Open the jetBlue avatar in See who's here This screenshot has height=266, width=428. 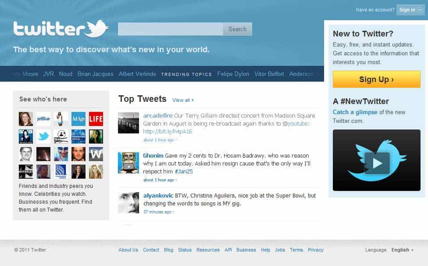(43, 119)
